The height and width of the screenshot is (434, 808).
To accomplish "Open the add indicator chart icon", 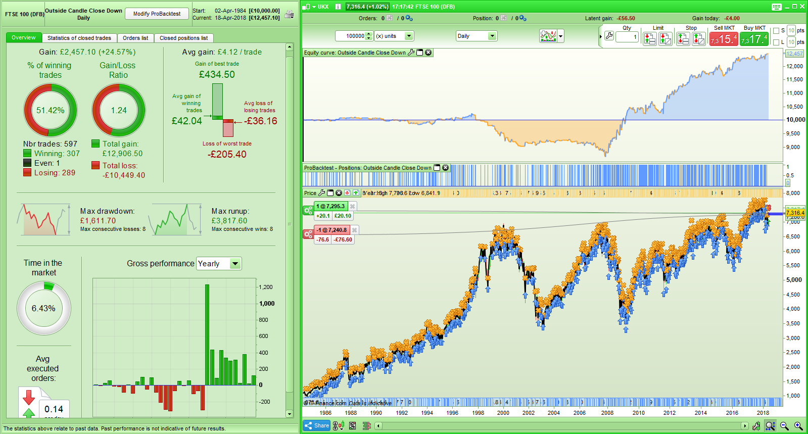I will [x=548, y=36].
